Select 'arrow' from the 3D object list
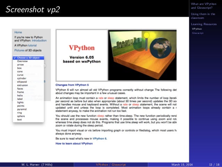Screen dimensions: 222x167 [28, 65]
